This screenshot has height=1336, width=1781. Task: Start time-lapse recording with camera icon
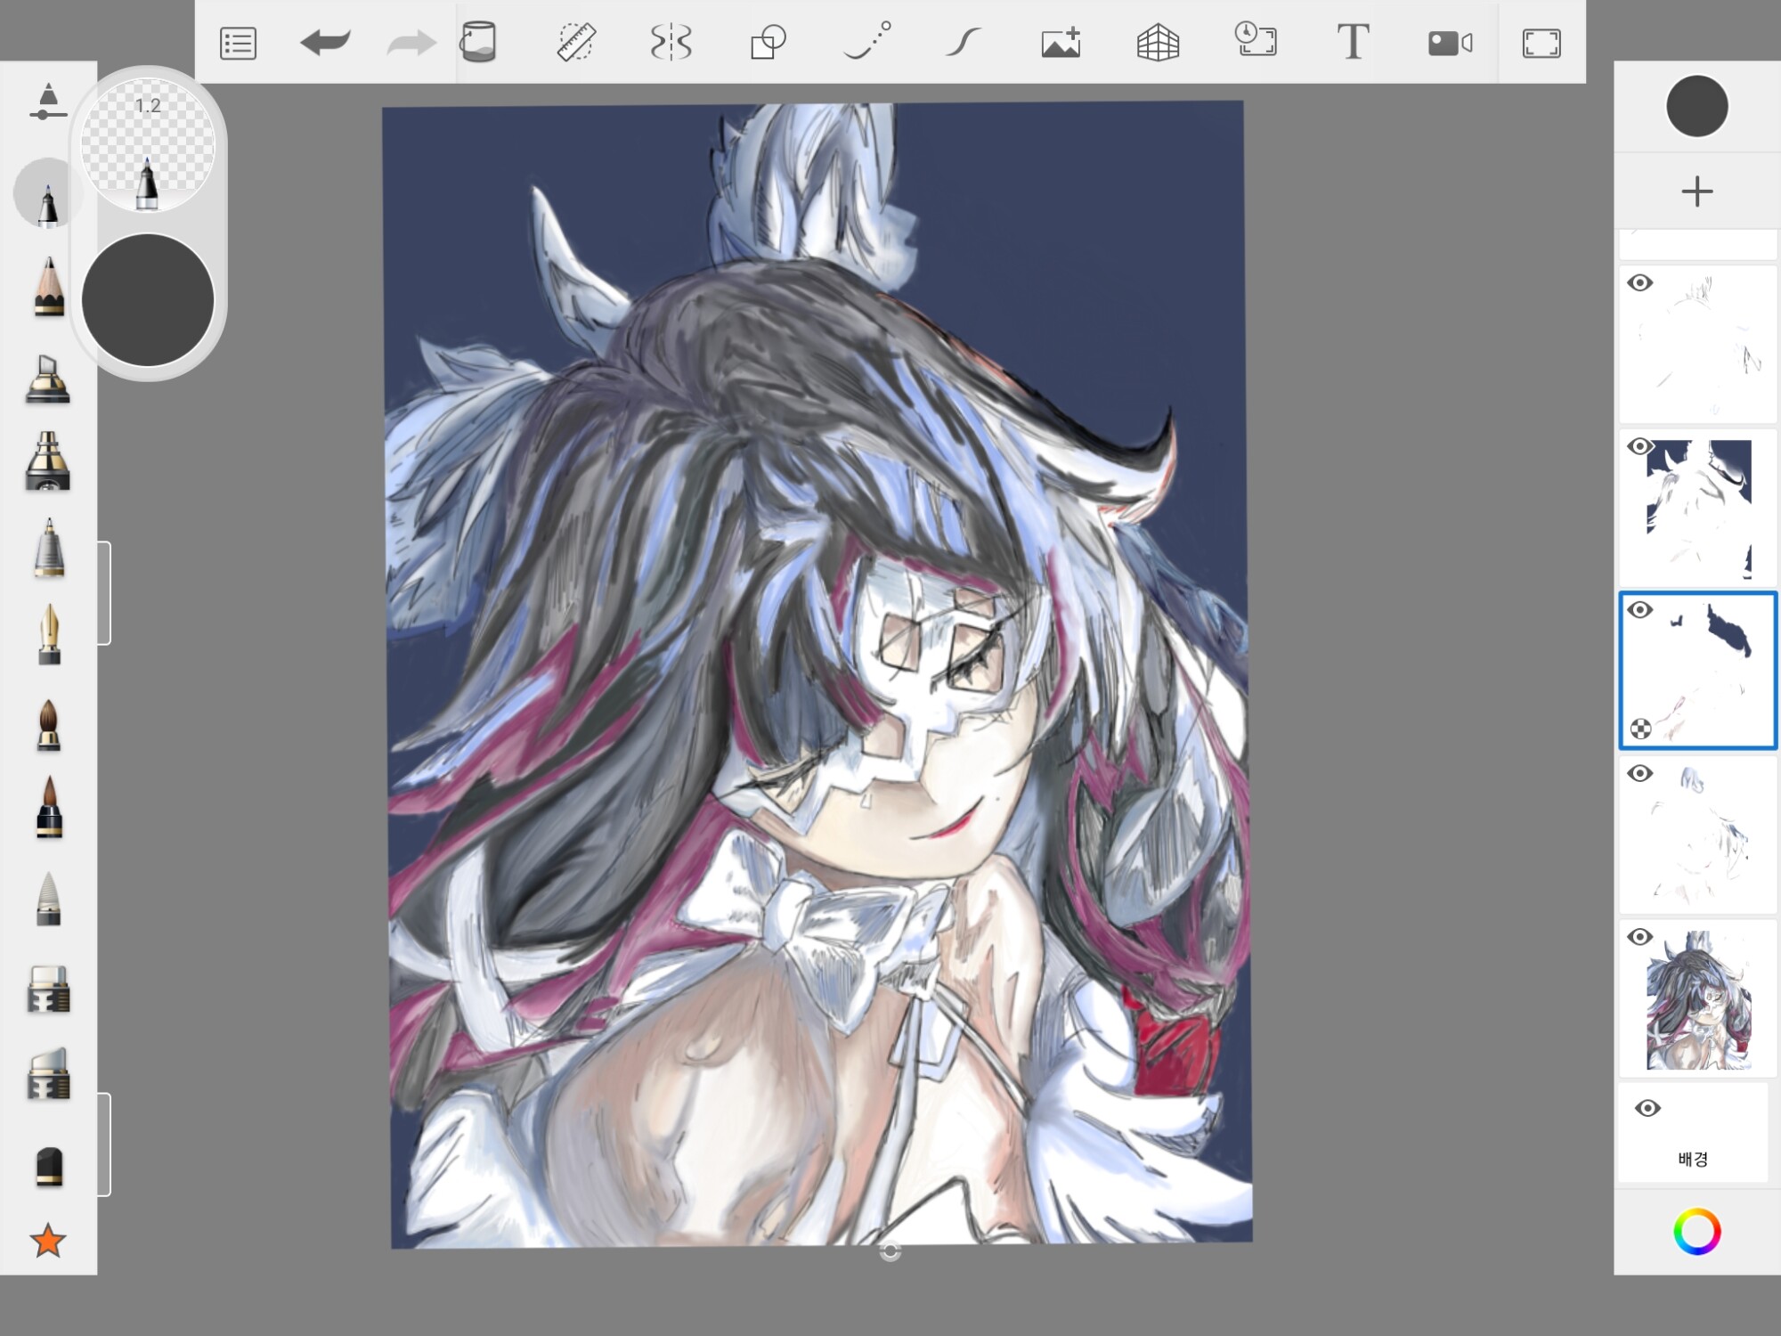click(x=1450, y=43)
